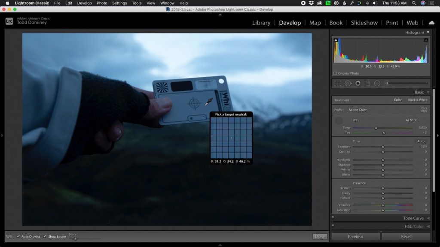Select the Radial Filter tool

pyautogui.click(x=377, y=83)
